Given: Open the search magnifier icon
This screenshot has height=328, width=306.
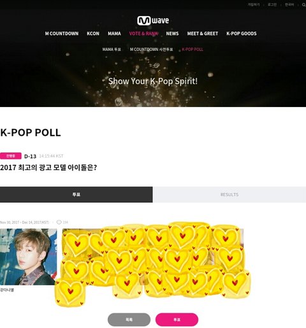Looking at the screenshot, I should (303, 5).
